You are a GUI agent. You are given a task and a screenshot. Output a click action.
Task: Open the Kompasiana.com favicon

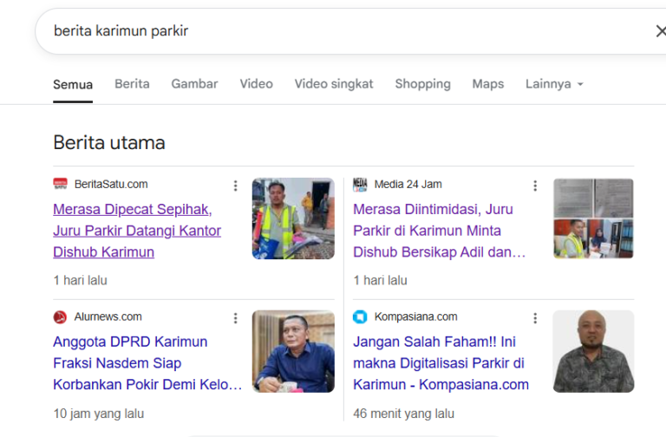coord(360,316)
